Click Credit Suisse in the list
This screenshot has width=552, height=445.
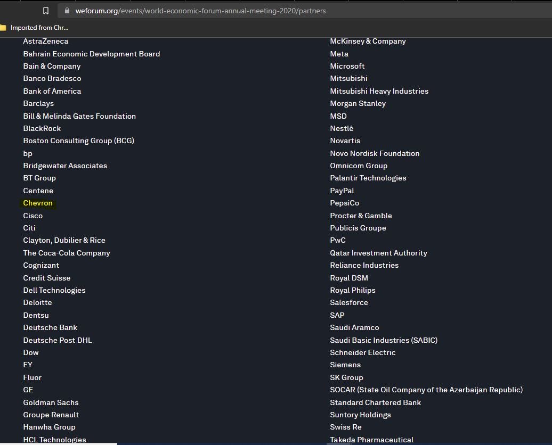pos(47,278)
